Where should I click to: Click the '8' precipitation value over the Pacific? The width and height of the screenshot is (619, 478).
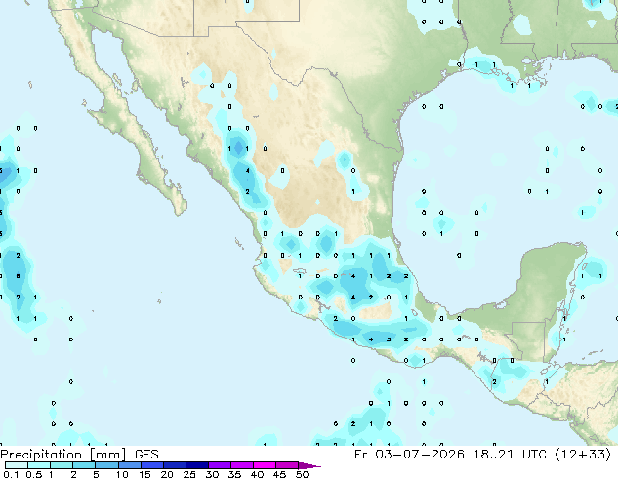18,276
